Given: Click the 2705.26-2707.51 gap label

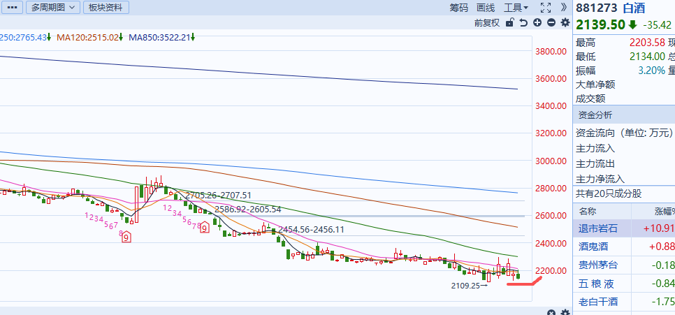Looking at the screenshot, I should click(x=218, y=196).
